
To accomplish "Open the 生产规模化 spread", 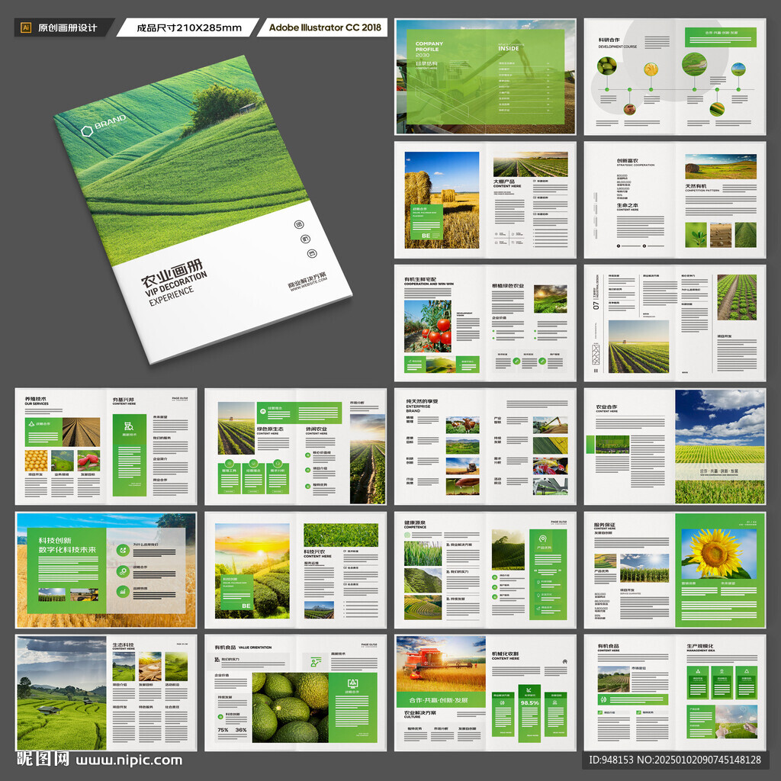I will pos(674,693).
